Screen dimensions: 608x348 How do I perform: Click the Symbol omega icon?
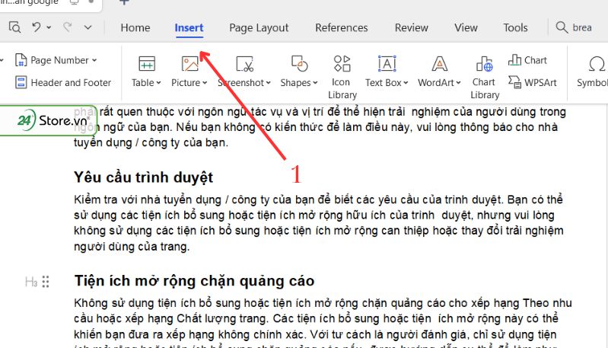pyautogui.click(x=597, y=64)
